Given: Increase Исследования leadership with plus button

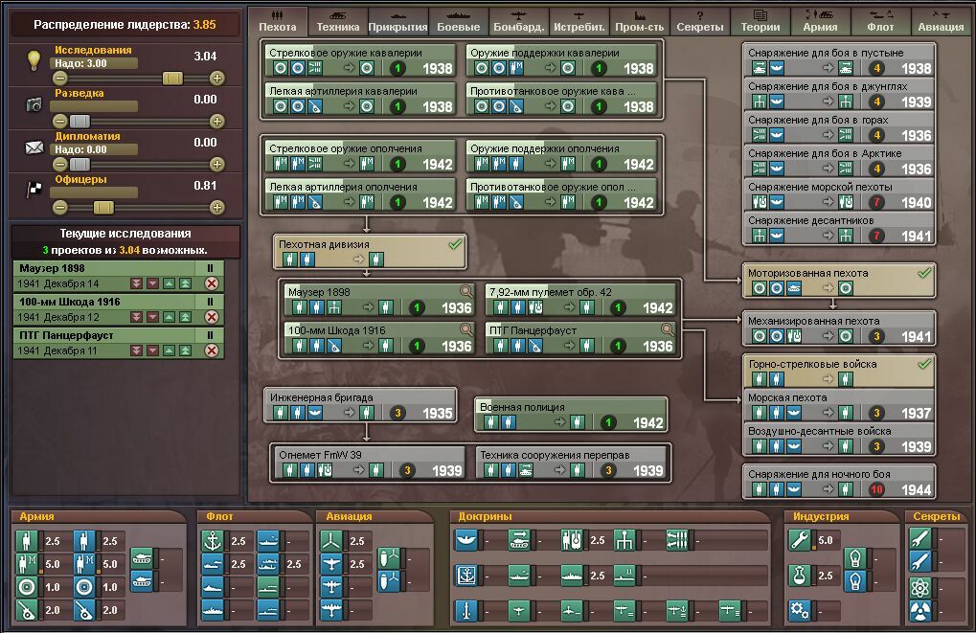Looking at the screenshot, I should click(x=216, y=78).
